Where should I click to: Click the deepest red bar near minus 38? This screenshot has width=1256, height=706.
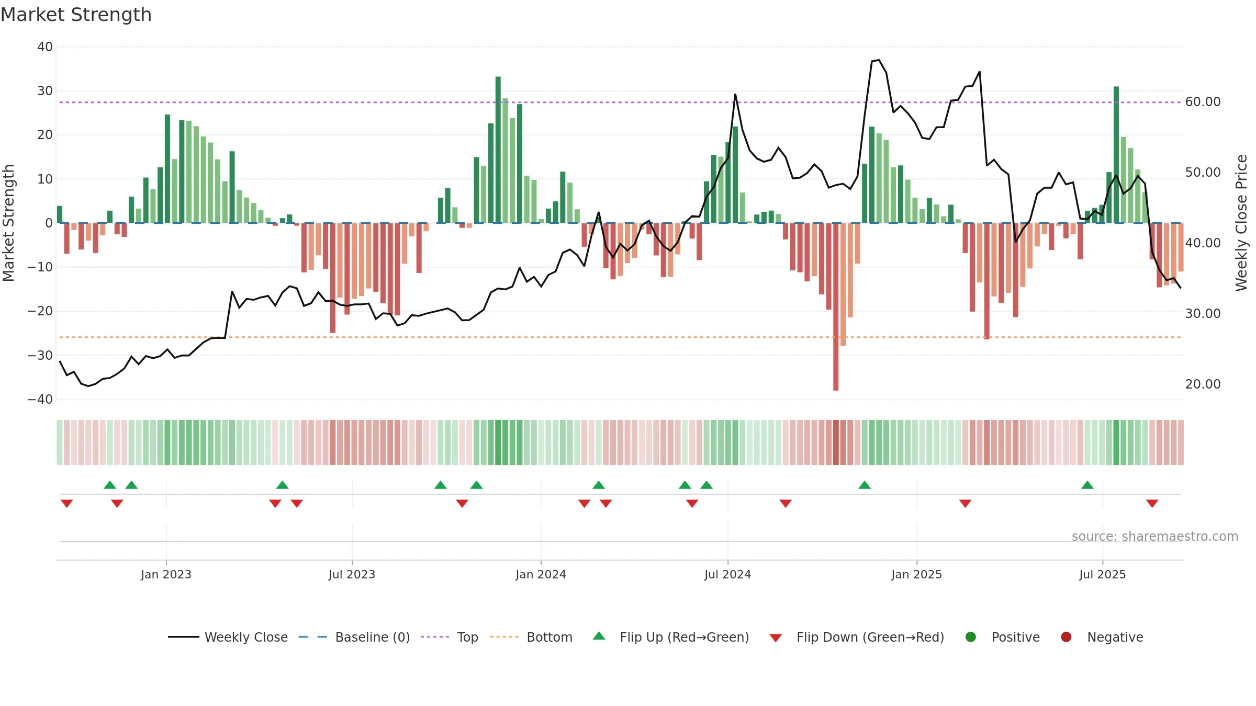point(836,306)
